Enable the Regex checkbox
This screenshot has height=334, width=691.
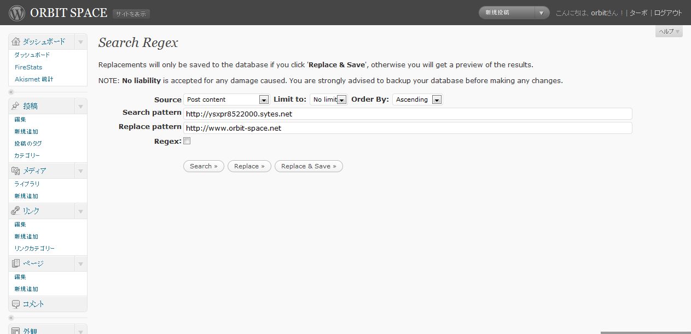tap(187, 141)
